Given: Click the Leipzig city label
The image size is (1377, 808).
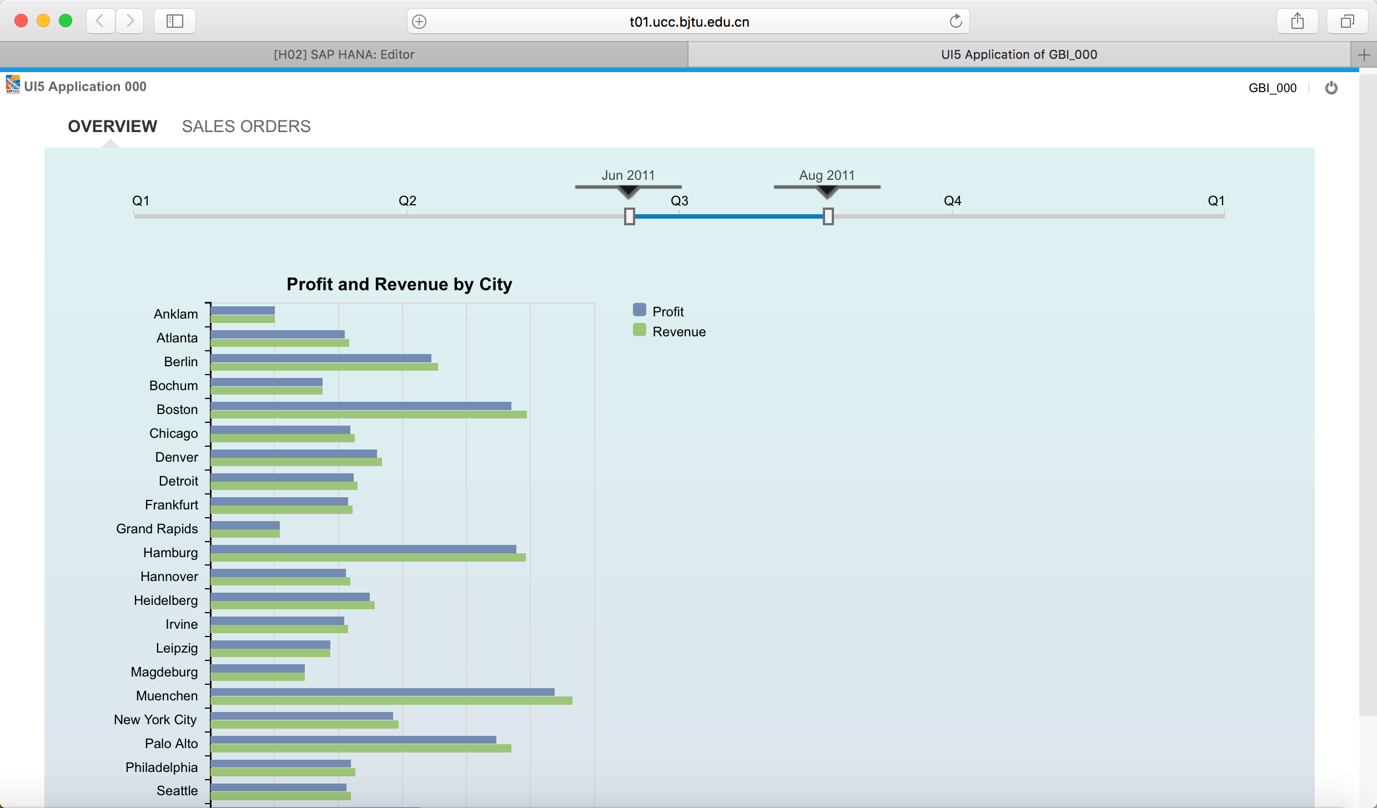Looking at the screenshot, I should (x=177, y=648).
